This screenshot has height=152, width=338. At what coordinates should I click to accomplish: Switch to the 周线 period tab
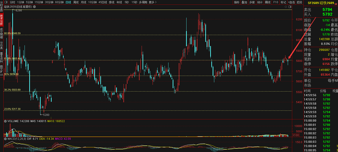(76, 2)
